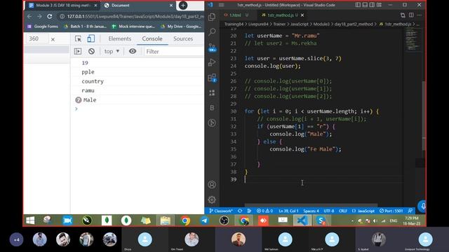This screenshot has width=449, height=252.
Task: Change indentation via Spaces: 4
Action: click(311, 211)
